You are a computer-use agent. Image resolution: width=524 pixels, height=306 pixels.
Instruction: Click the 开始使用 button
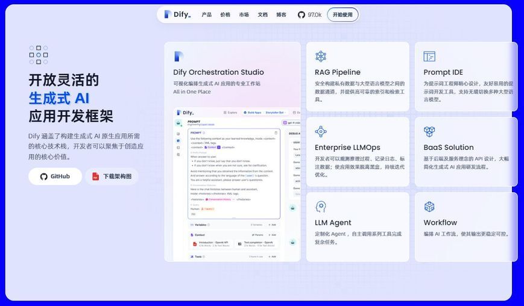[342, 14]
